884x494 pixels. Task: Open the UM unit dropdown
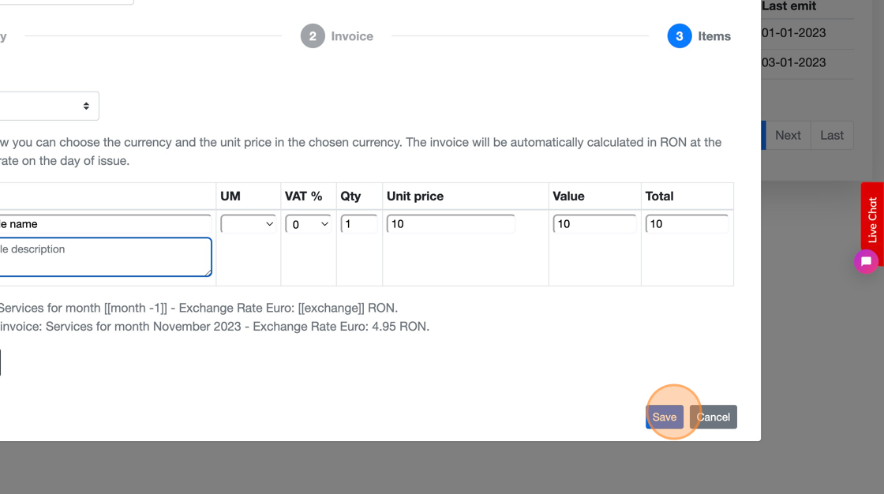(249, 224)
